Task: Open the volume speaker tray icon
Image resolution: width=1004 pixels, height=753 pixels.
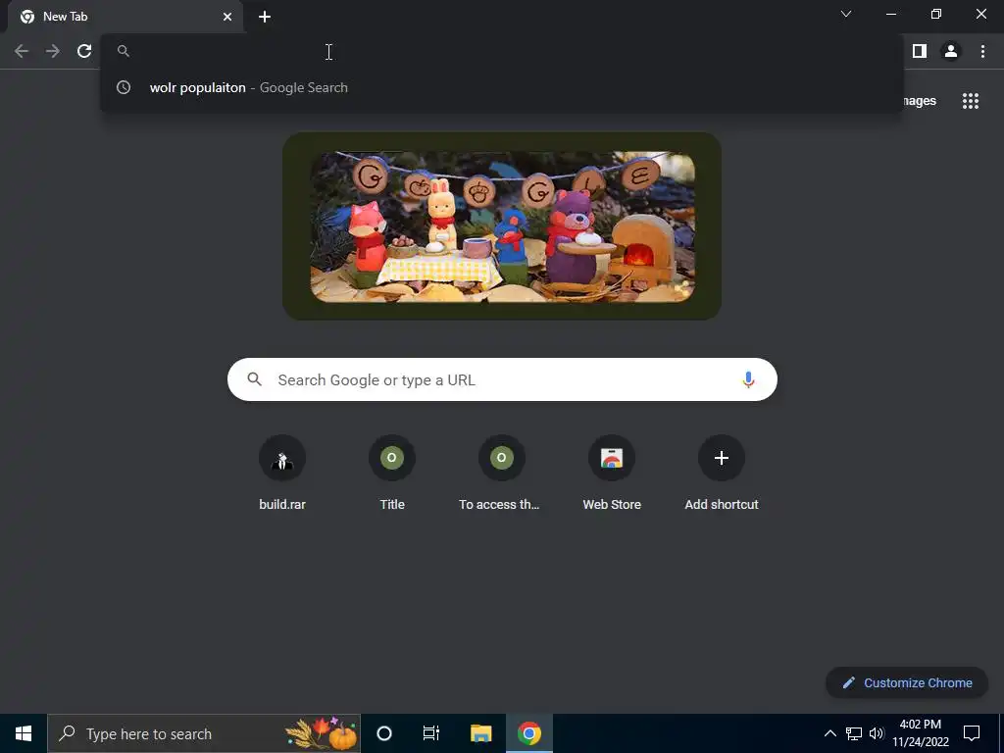Action: (877, 733)
